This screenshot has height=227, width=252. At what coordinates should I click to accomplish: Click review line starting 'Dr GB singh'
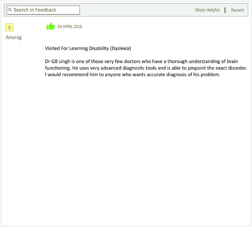141,61
